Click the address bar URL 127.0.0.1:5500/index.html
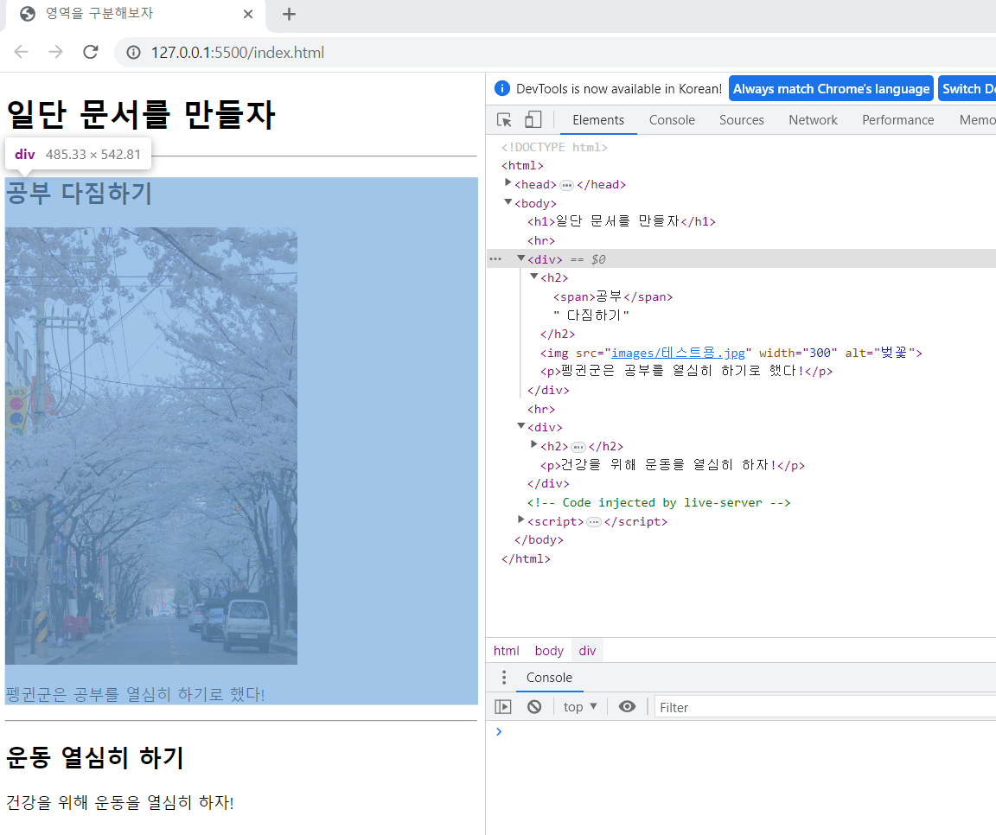The width and height of the screenshot is (996, 835). point(238,52)
